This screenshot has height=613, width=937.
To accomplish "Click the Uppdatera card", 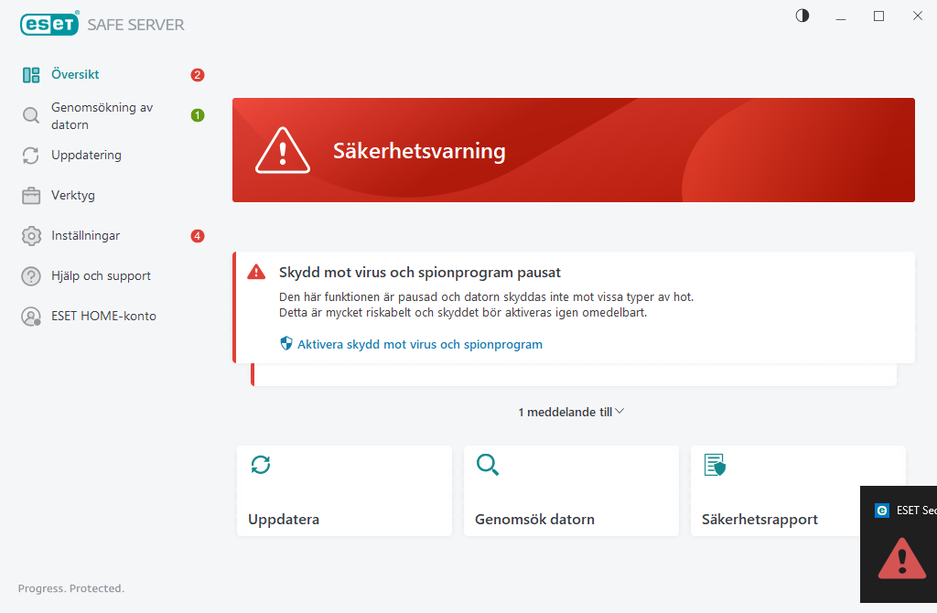I will [x=343, y=490].
